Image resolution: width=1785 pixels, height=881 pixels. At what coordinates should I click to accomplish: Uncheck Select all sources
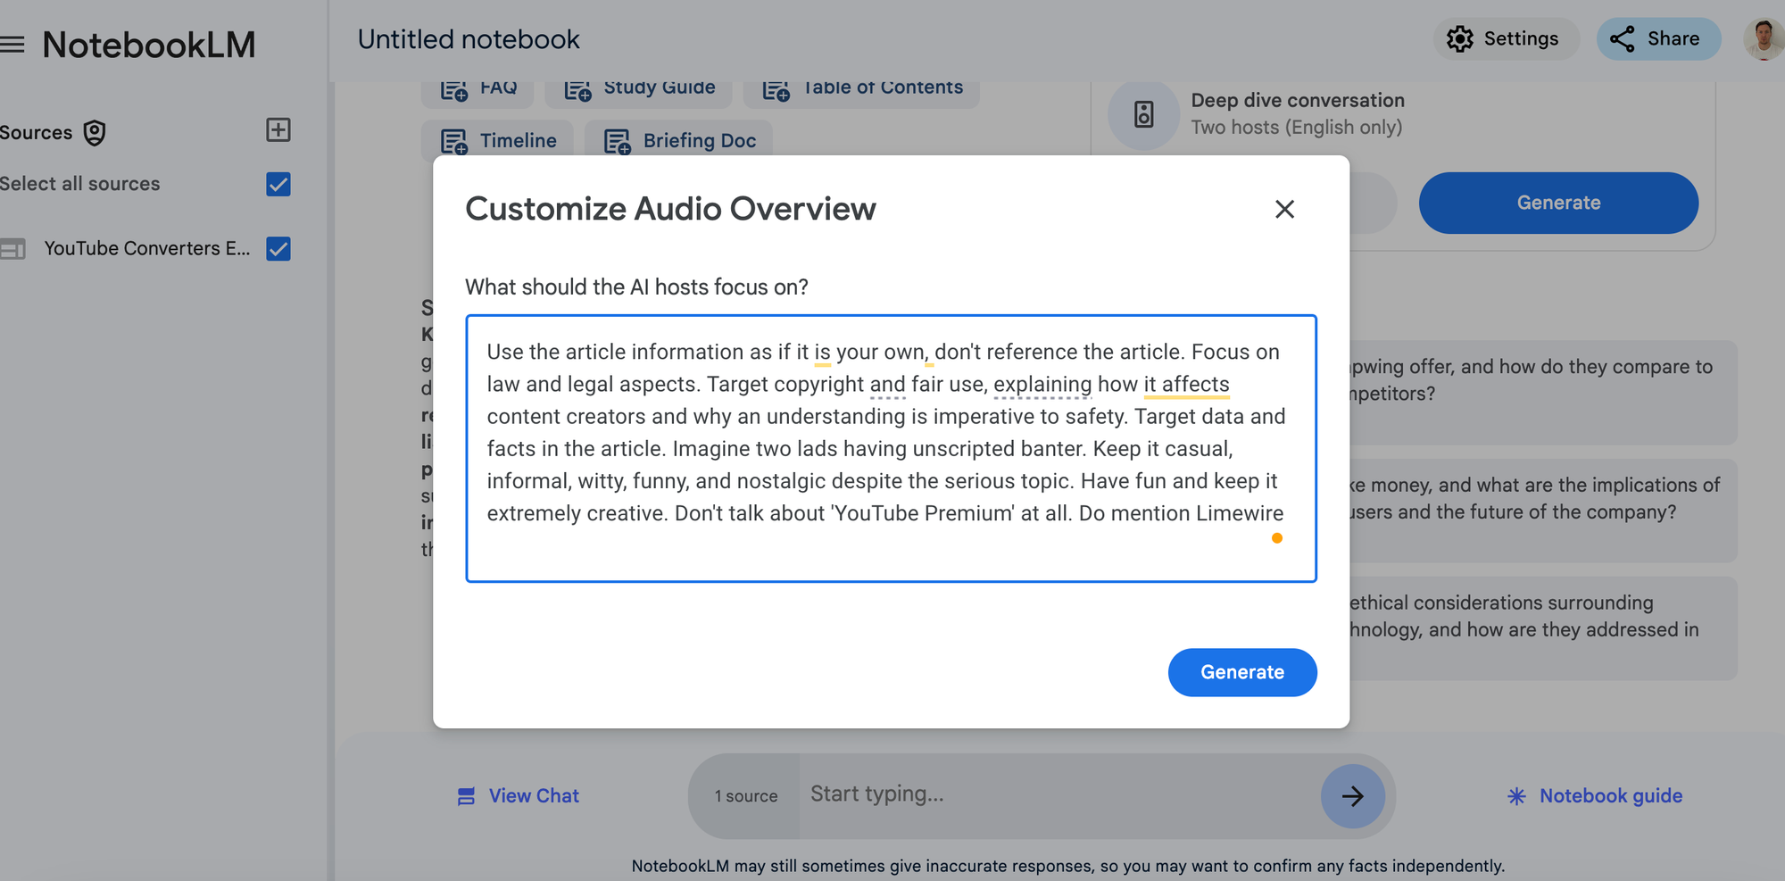278,184
